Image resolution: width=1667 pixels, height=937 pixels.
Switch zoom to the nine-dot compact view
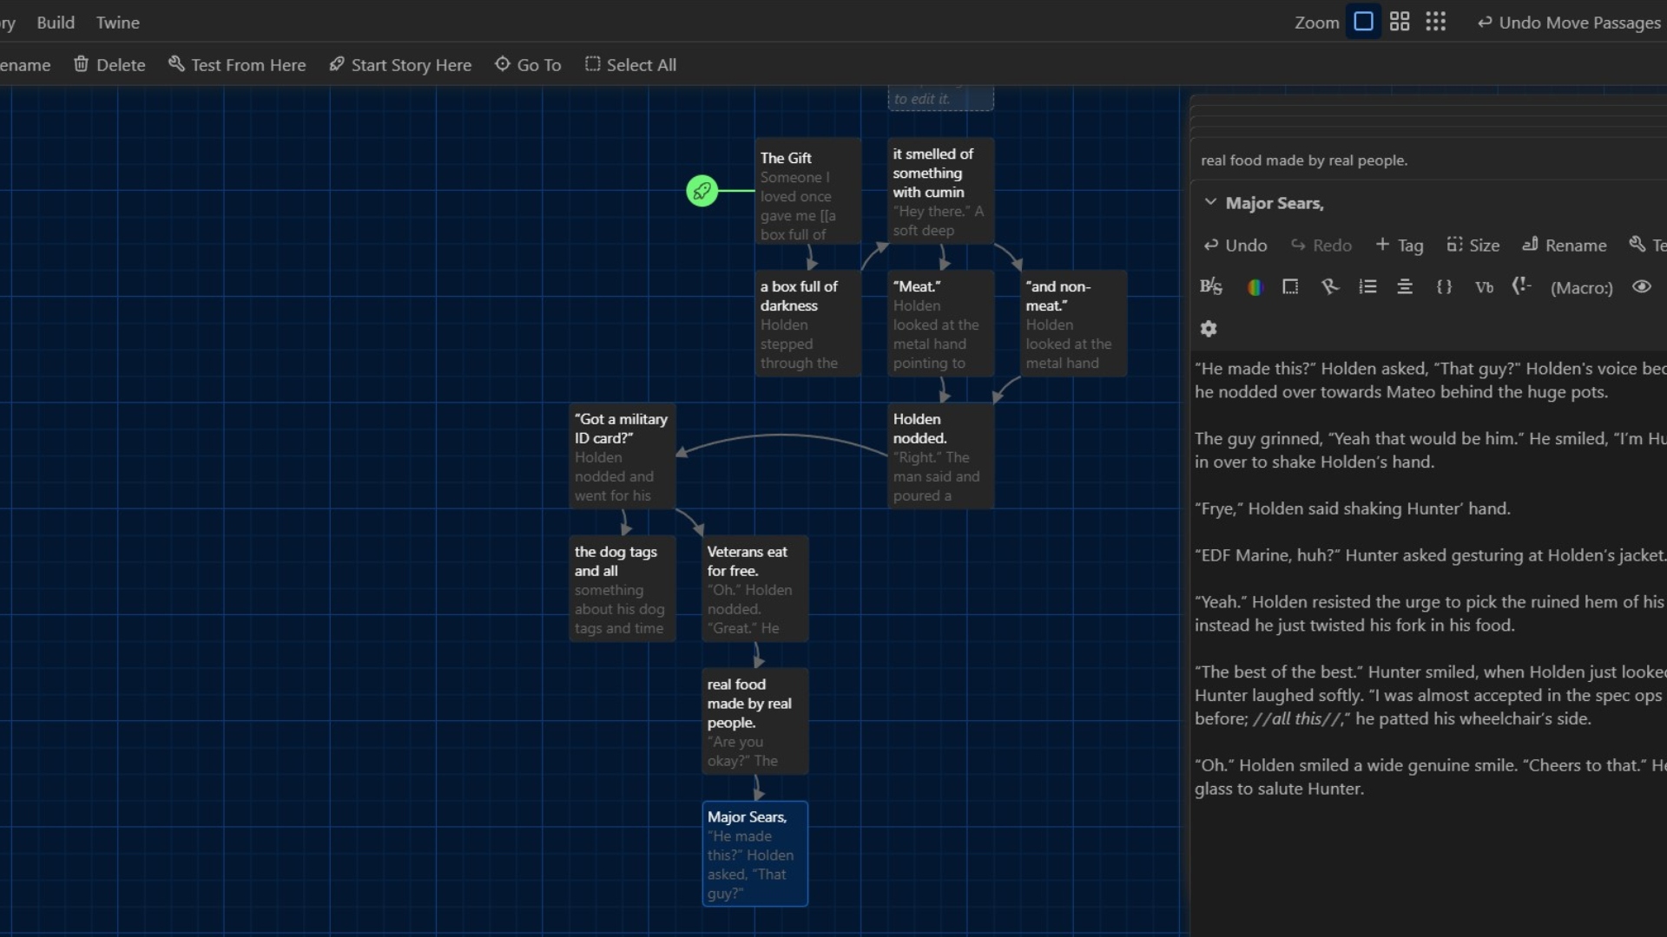point(1436,22)
